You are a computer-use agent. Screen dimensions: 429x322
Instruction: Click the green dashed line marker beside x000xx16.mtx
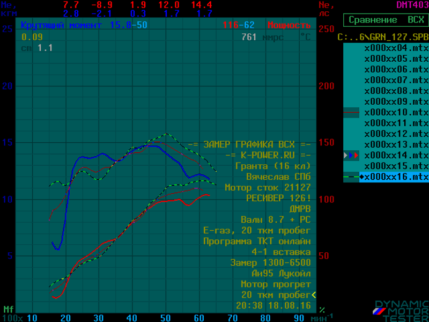pos(351,177)
